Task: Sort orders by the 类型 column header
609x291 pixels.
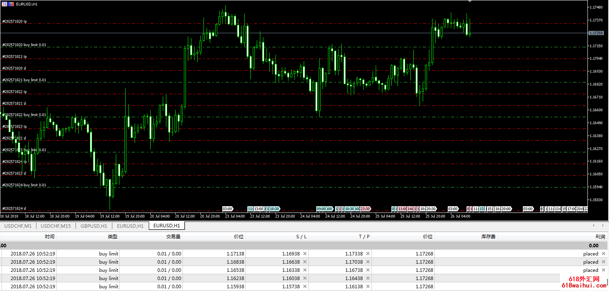Action: click(113, 236)
